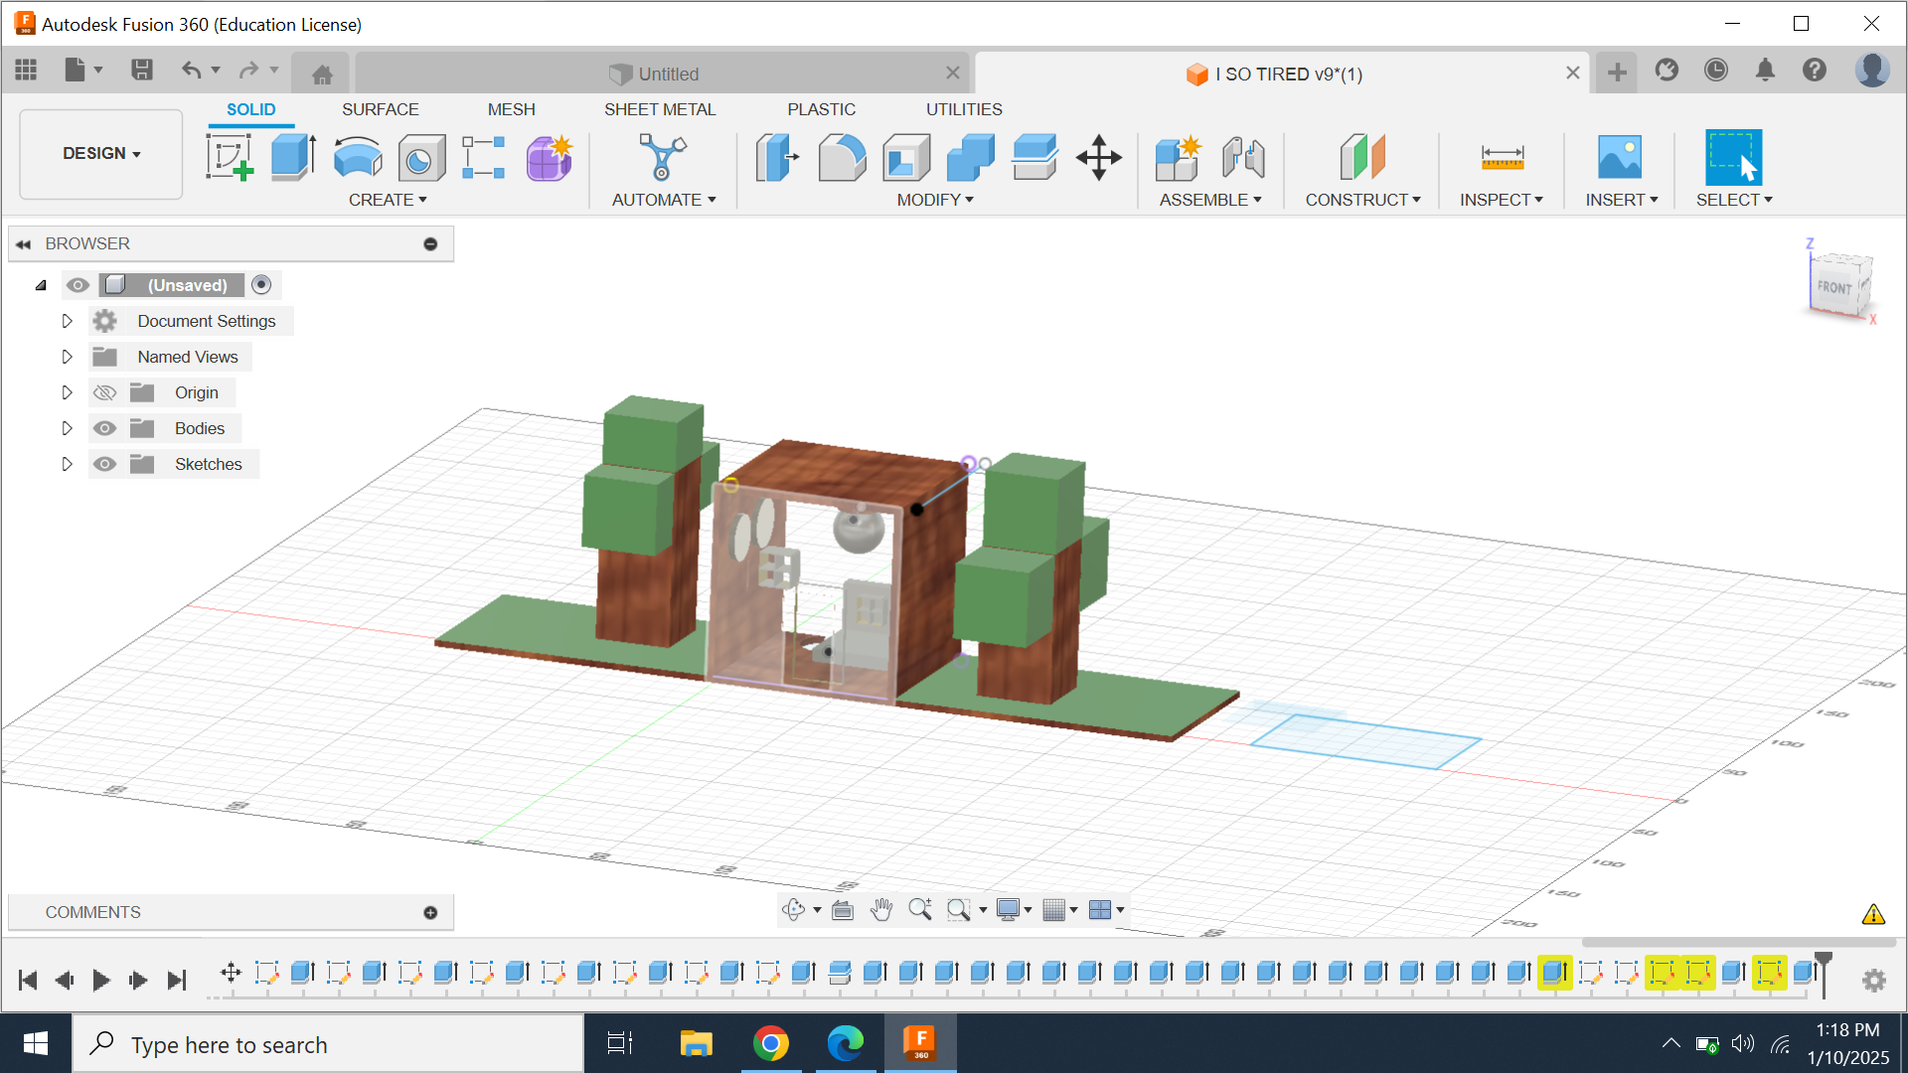The width and height of the screenshot is (1908, 1073).
Task: Jump to the timeline beginning
Action: 28,981
